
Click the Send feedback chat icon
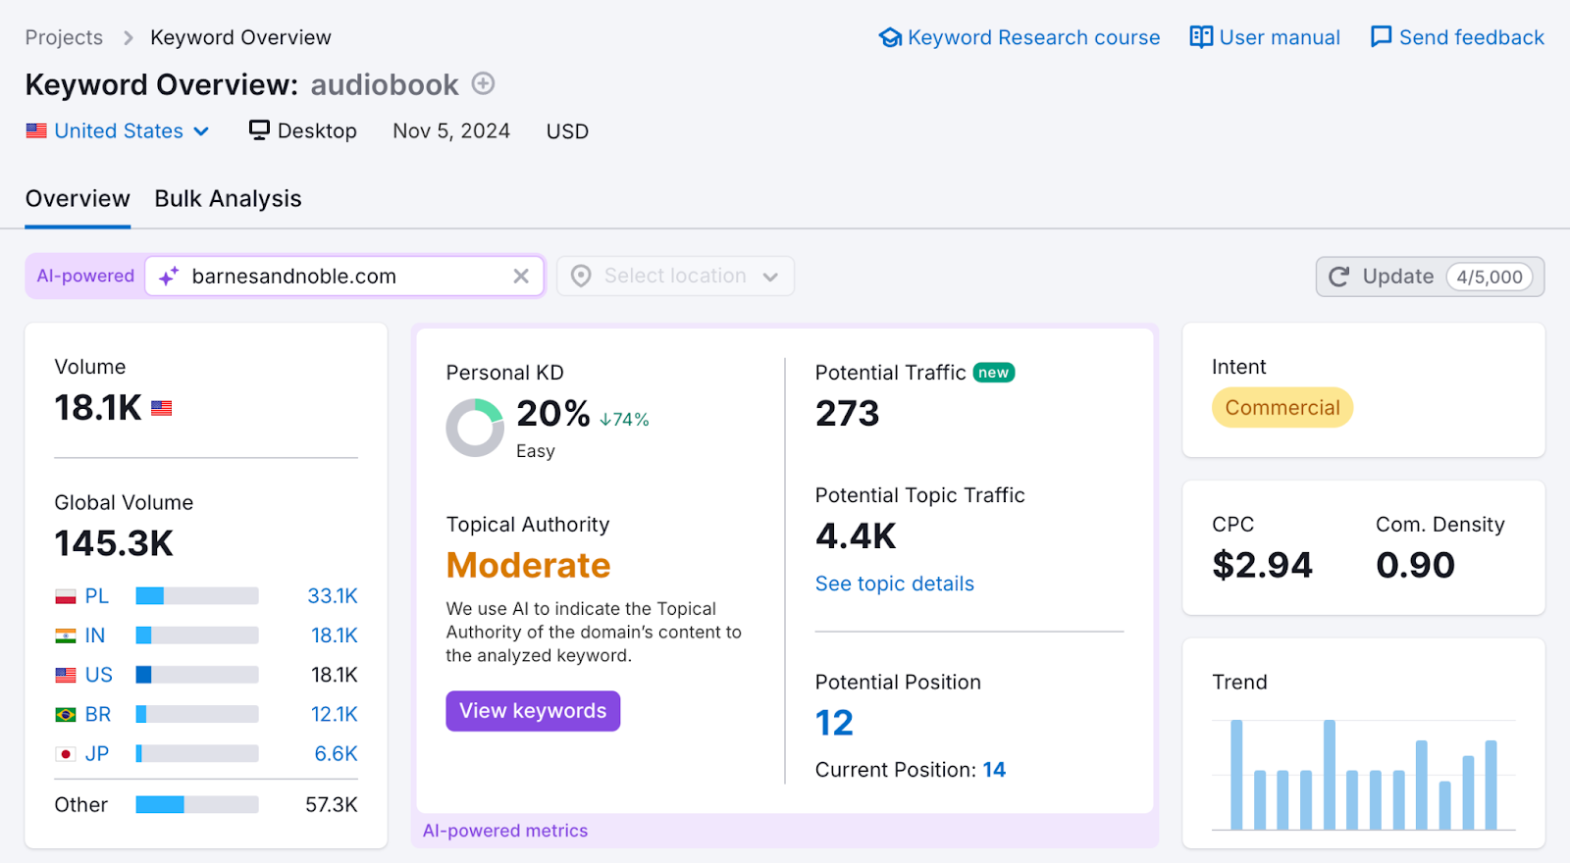click(x=1381, y=37)
